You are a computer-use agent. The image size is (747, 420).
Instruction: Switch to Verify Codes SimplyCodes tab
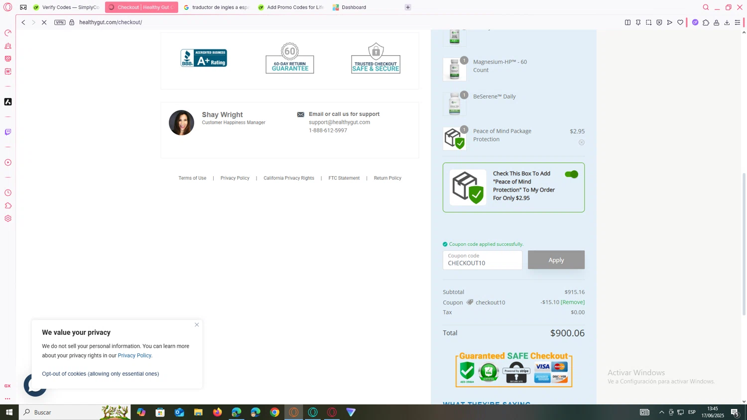(x=66, y=7)
